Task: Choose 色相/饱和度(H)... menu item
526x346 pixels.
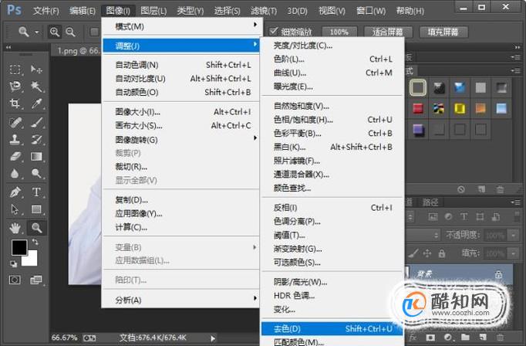Action: (x=332, y=120)
